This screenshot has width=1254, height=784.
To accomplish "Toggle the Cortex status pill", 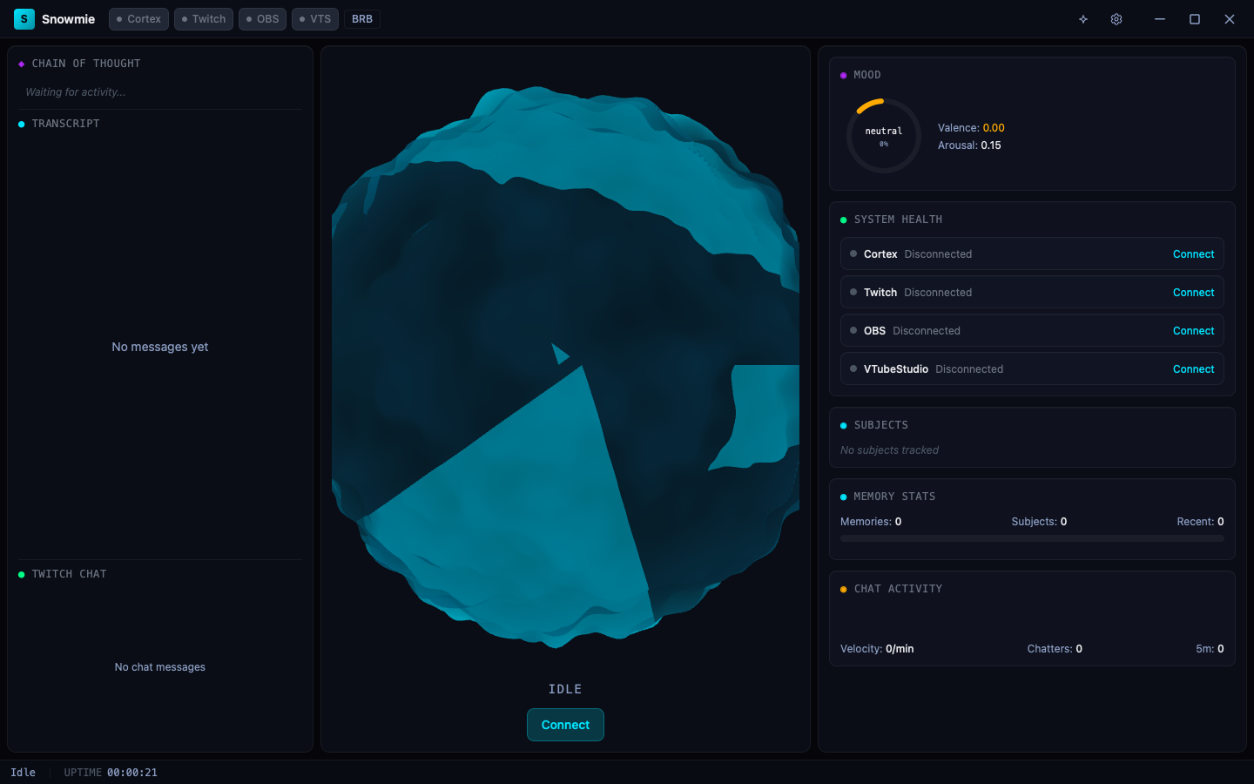I will 138,19.
